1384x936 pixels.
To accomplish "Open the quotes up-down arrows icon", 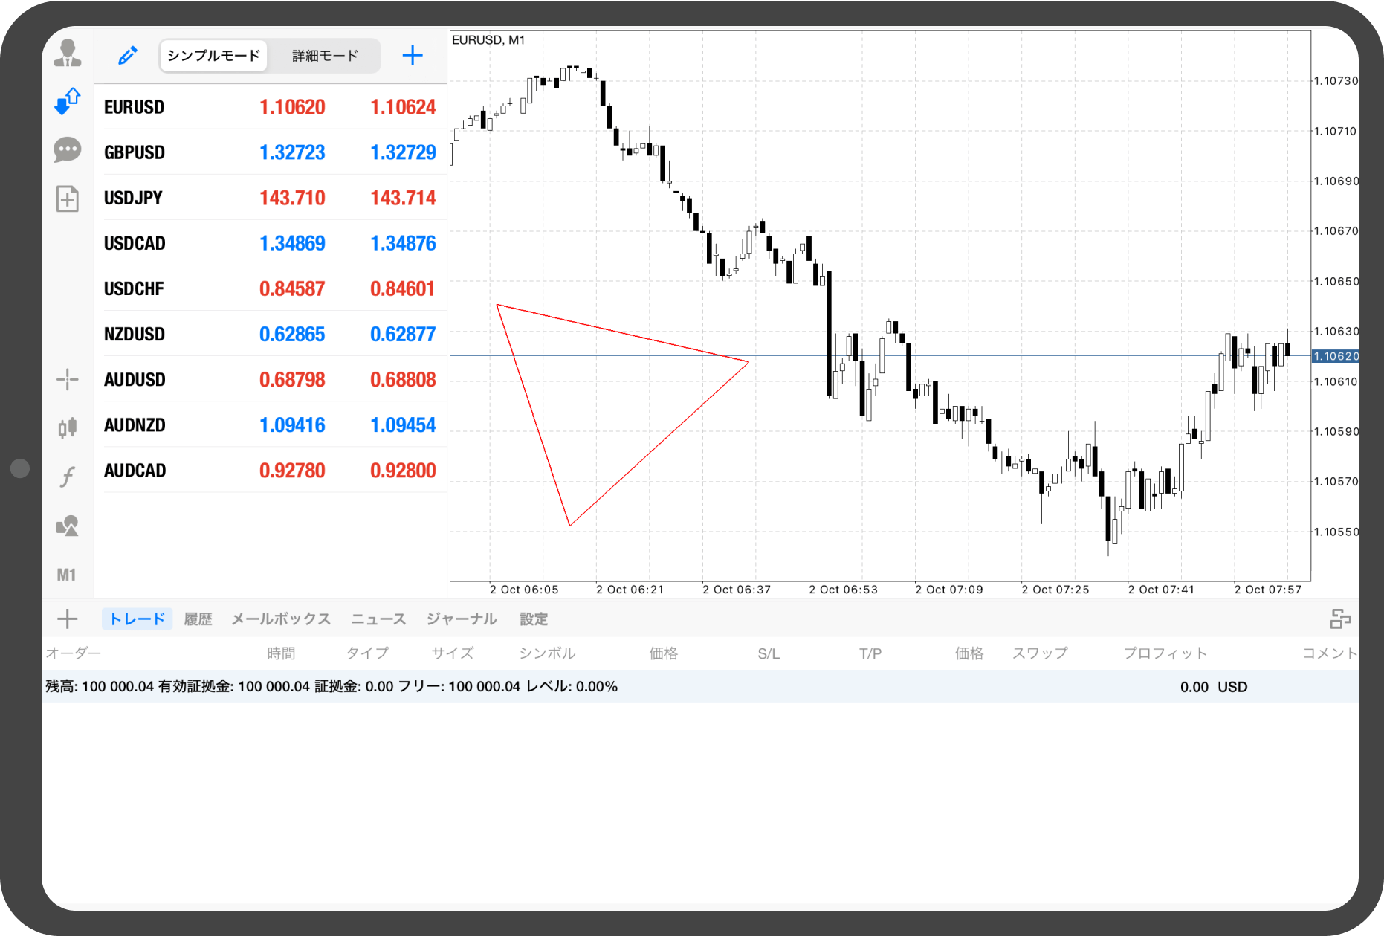I will (68, 101).
